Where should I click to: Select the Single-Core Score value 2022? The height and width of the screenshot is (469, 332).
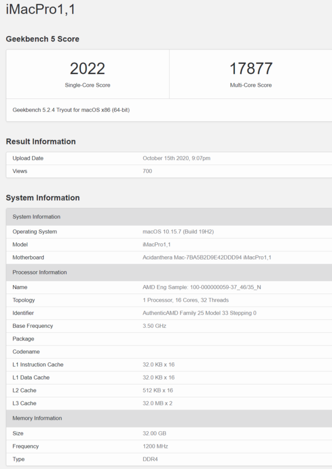click(88, 68)
